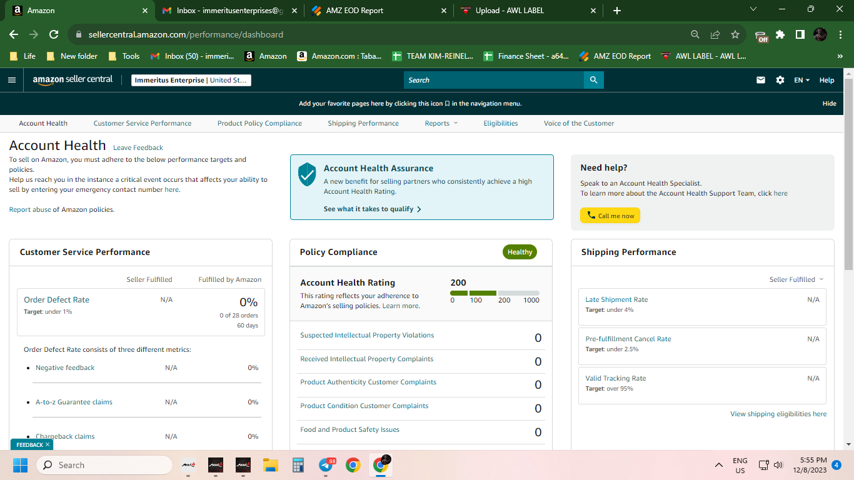
Task: Click View shipping eligibilities here link
Action: pyautogui.click(x=778, y=414)
